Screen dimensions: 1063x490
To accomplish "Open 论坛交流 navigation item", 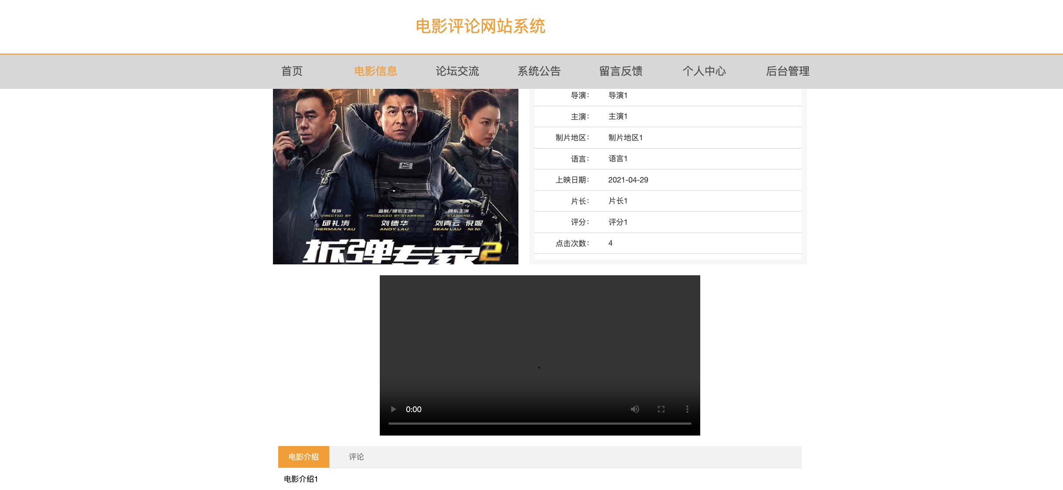I will 457,71.
